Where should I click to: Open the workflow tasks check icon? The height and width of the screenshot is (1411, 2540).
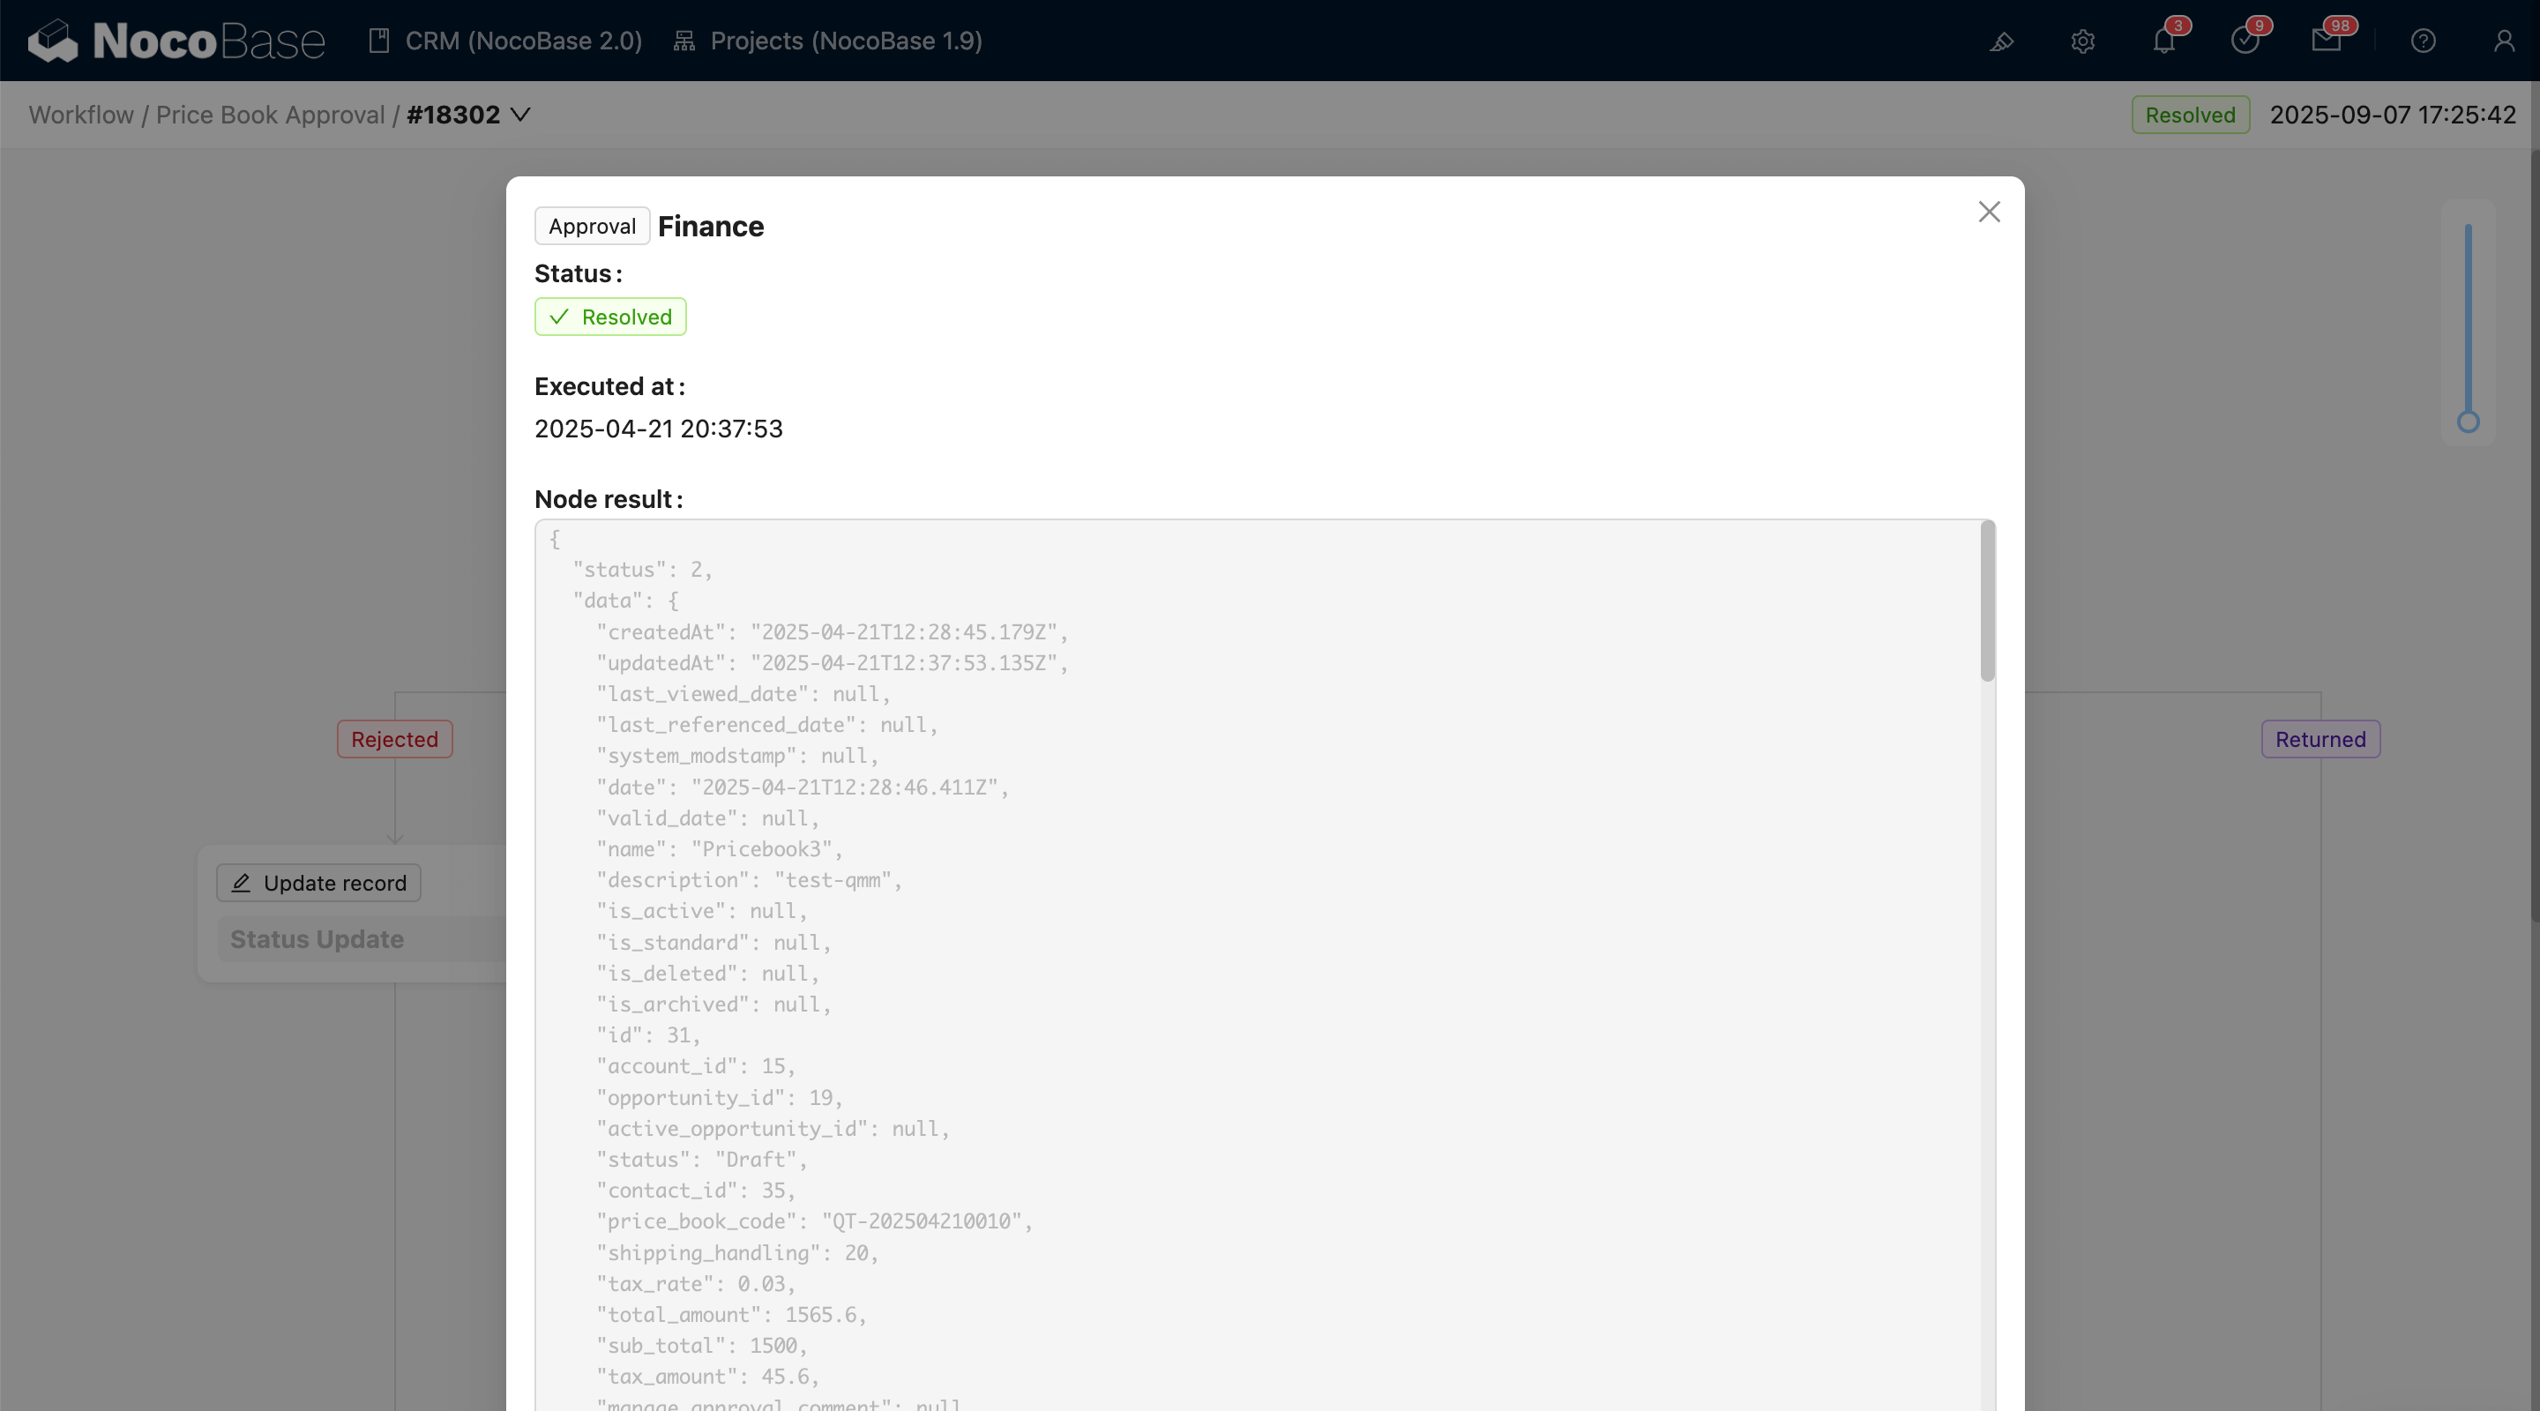point(2245,41)
